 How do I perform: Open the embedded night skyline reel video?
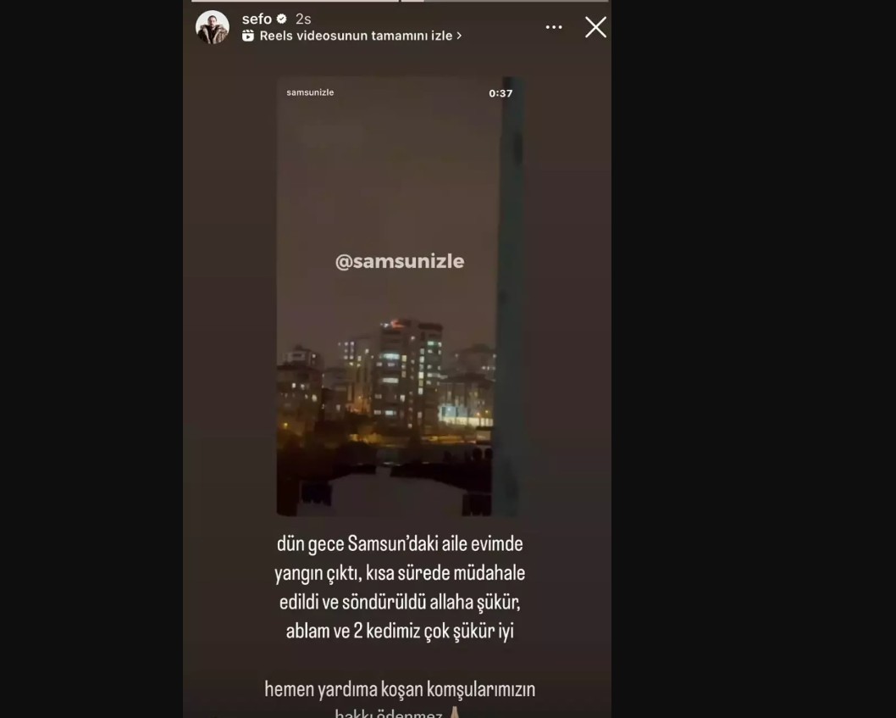400,297
